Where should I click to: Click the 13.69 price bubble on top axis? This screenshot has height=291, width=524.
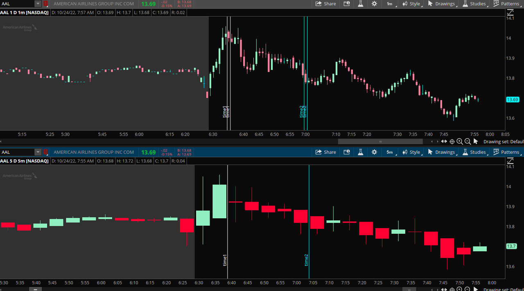click(x=513, y=99)
